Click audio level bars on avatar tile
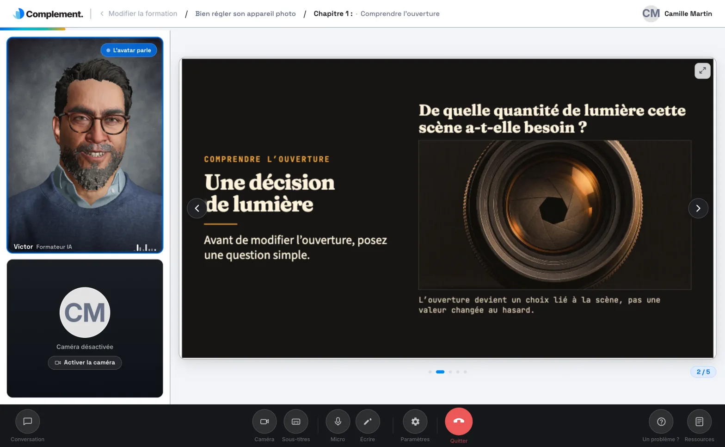This screenshot has height=447, width=725. point(145,248)
